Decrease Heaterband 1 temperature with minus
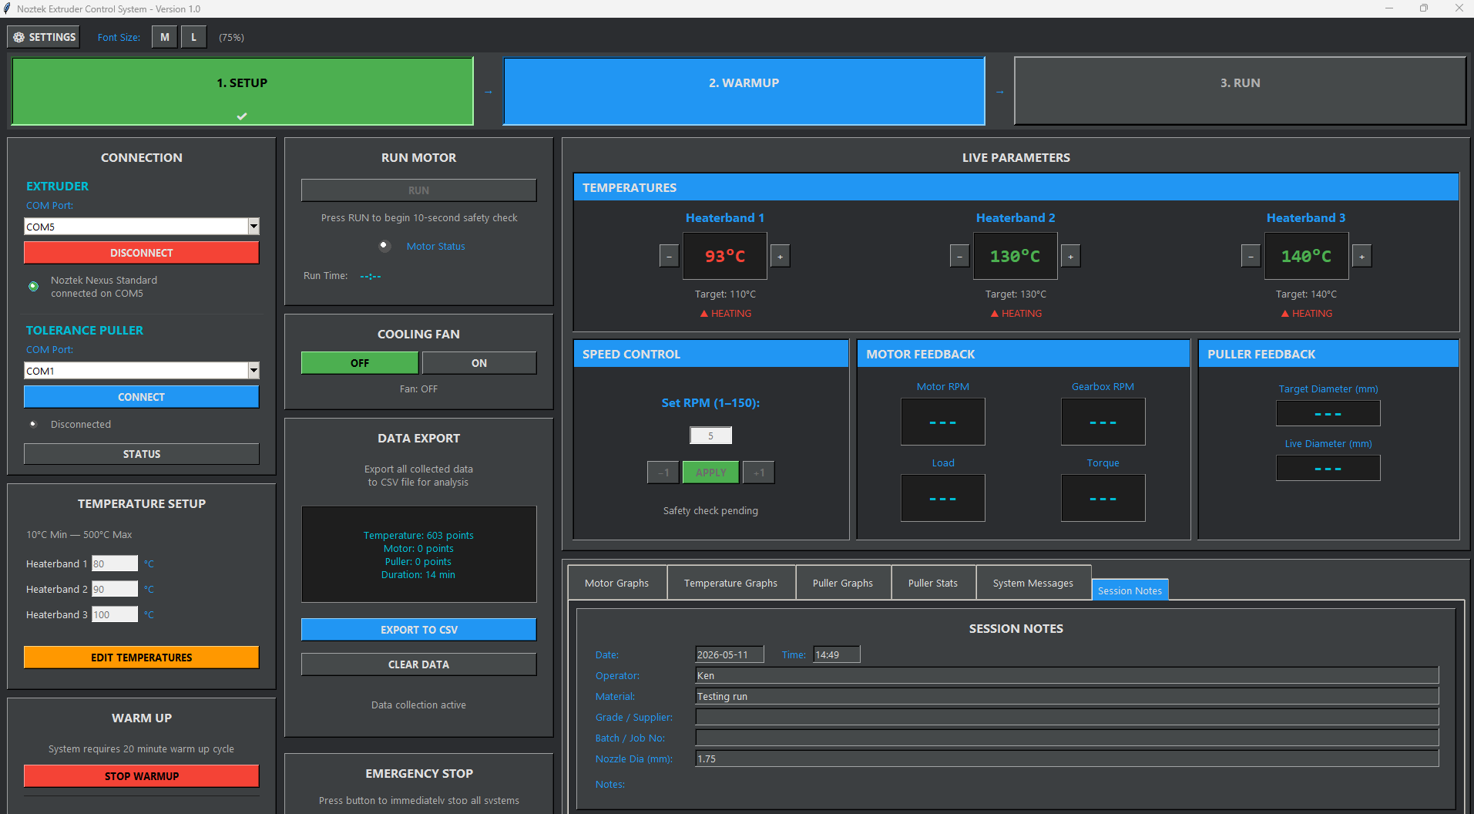Image resolution: width=1474 pixels, height=814 pixels. [669, 256]
